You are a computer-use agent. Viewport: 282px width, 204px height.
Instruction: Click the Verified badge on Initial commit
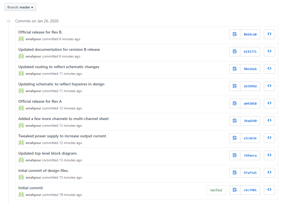(x=216, y=190)
